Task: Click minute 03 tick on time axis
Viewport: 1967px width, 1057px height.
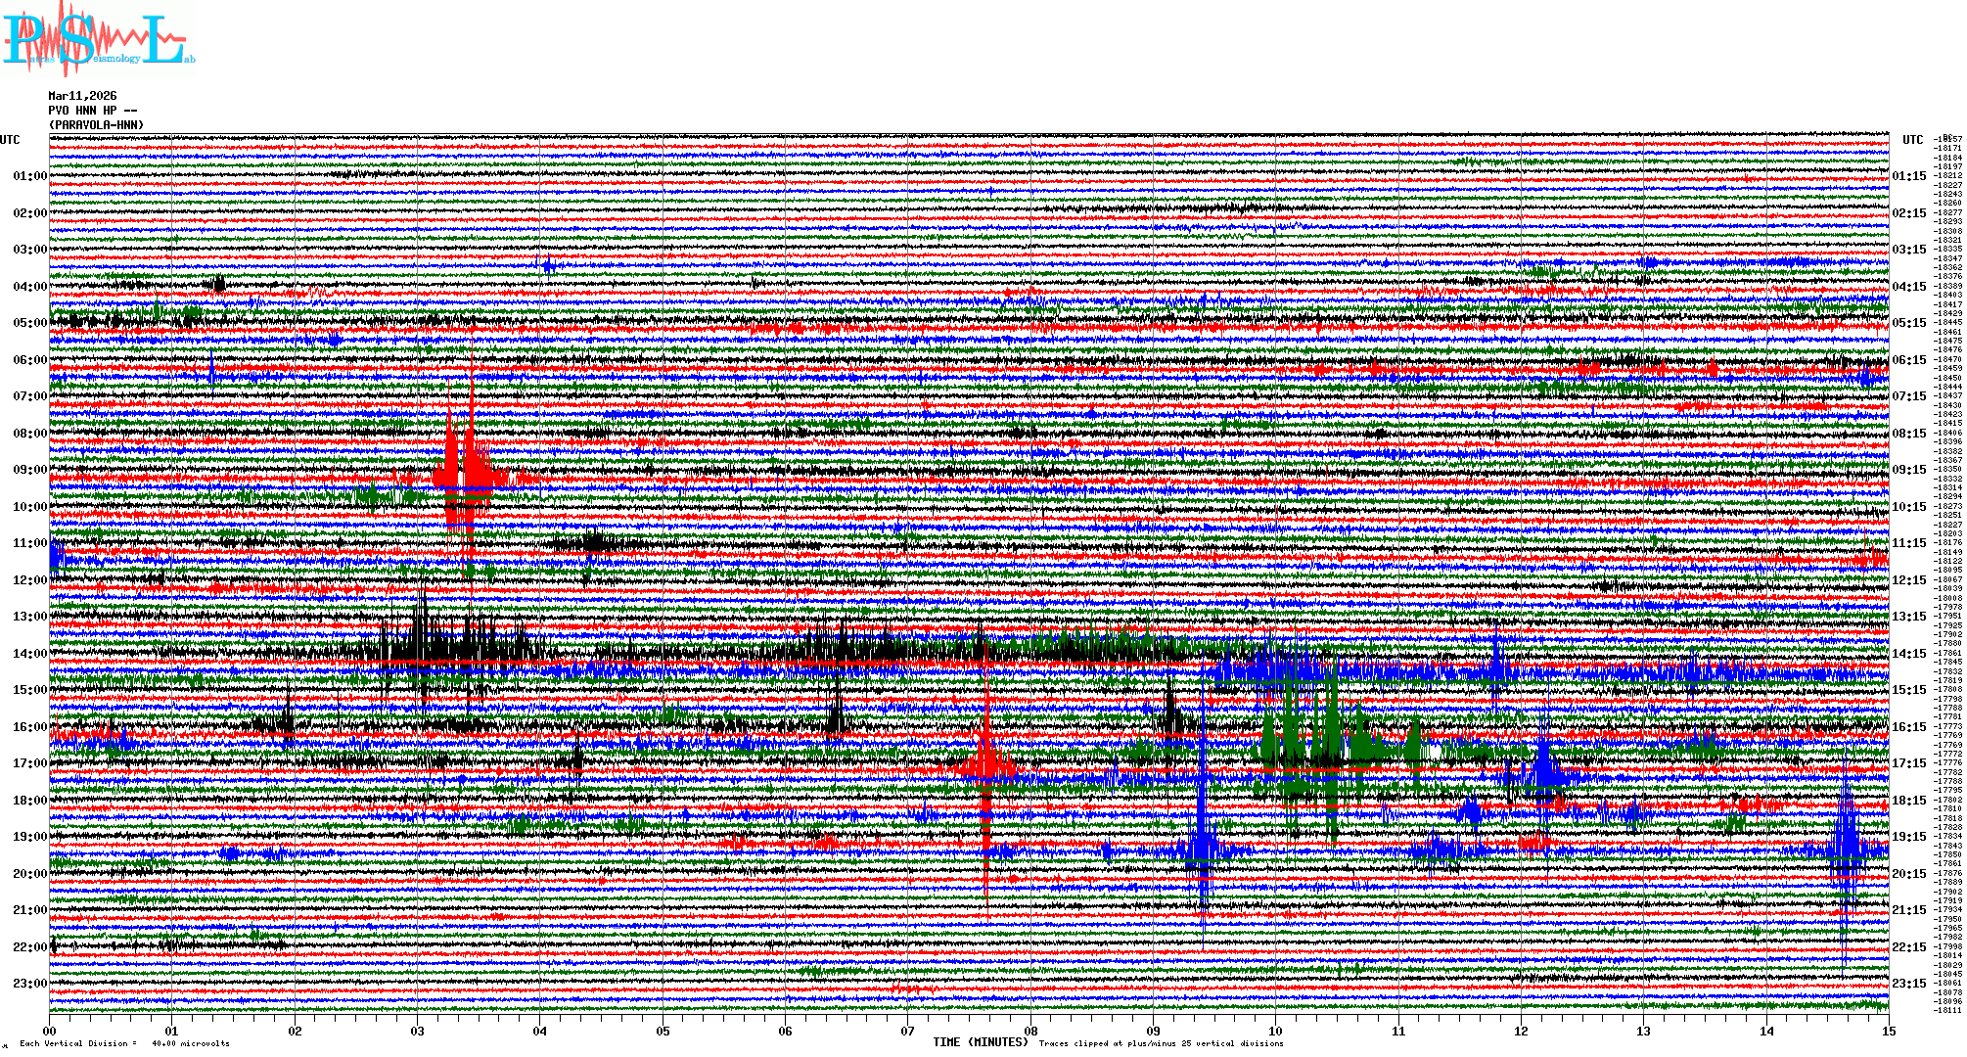Action: 418,1031
